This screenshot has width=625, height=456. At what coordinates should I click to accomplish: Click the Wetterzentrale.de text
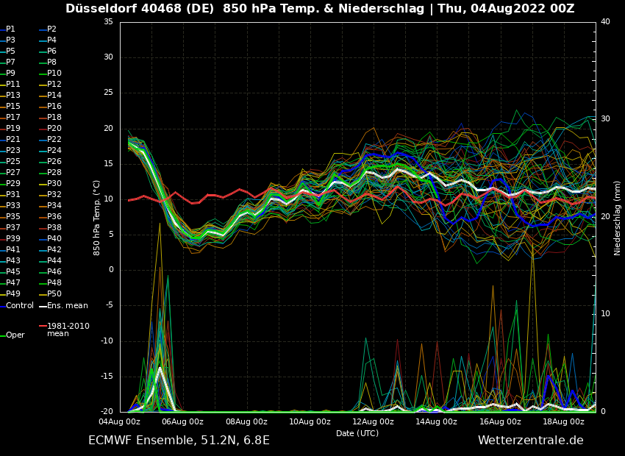[x=530, y=441]
